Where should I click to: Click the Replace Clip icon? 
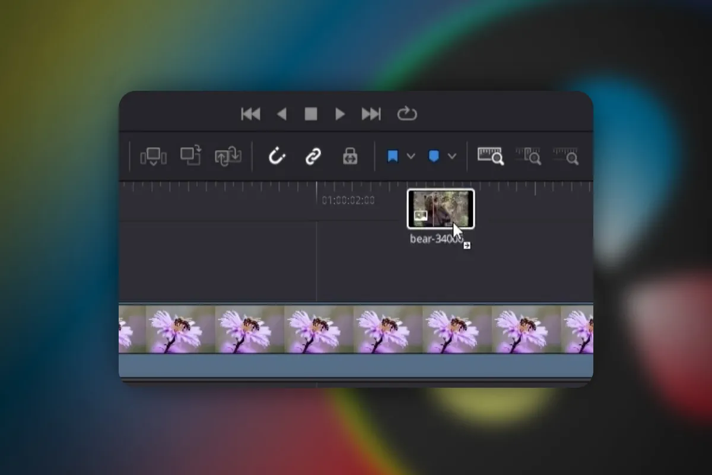click(228, 157)
